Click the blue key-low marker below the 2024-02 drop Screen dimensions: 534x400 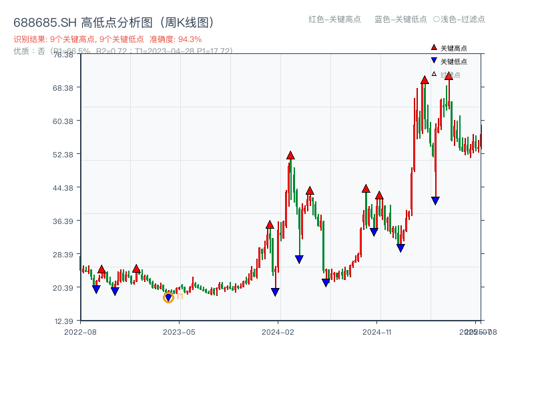(274, 292)
